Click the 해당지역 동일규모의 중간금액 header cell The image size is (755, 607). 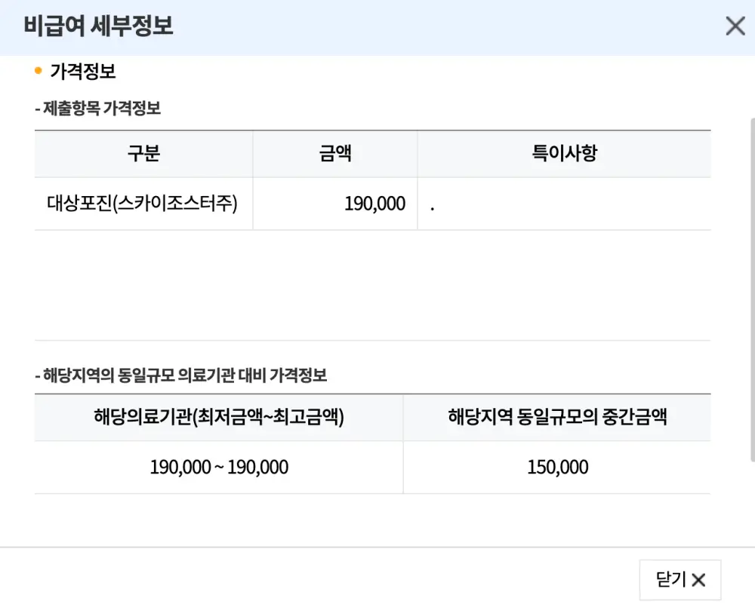pos(556,418)
